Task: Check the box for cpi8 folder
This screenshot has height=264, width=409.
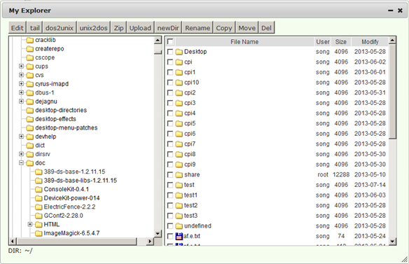Action: pos(170,154)
